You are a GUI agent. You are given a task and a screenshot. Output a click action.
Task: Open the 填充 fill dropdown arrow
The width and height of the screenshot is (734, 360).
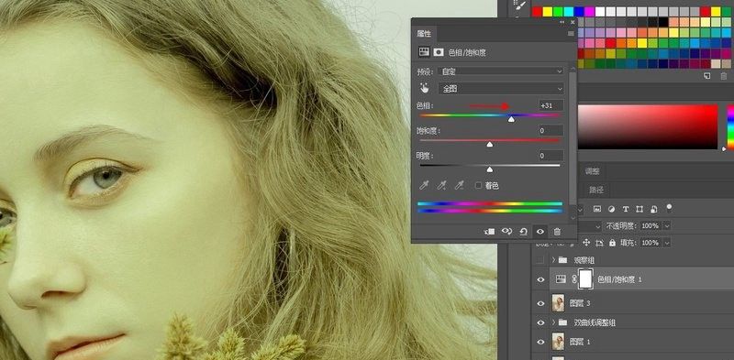point(667,243)
